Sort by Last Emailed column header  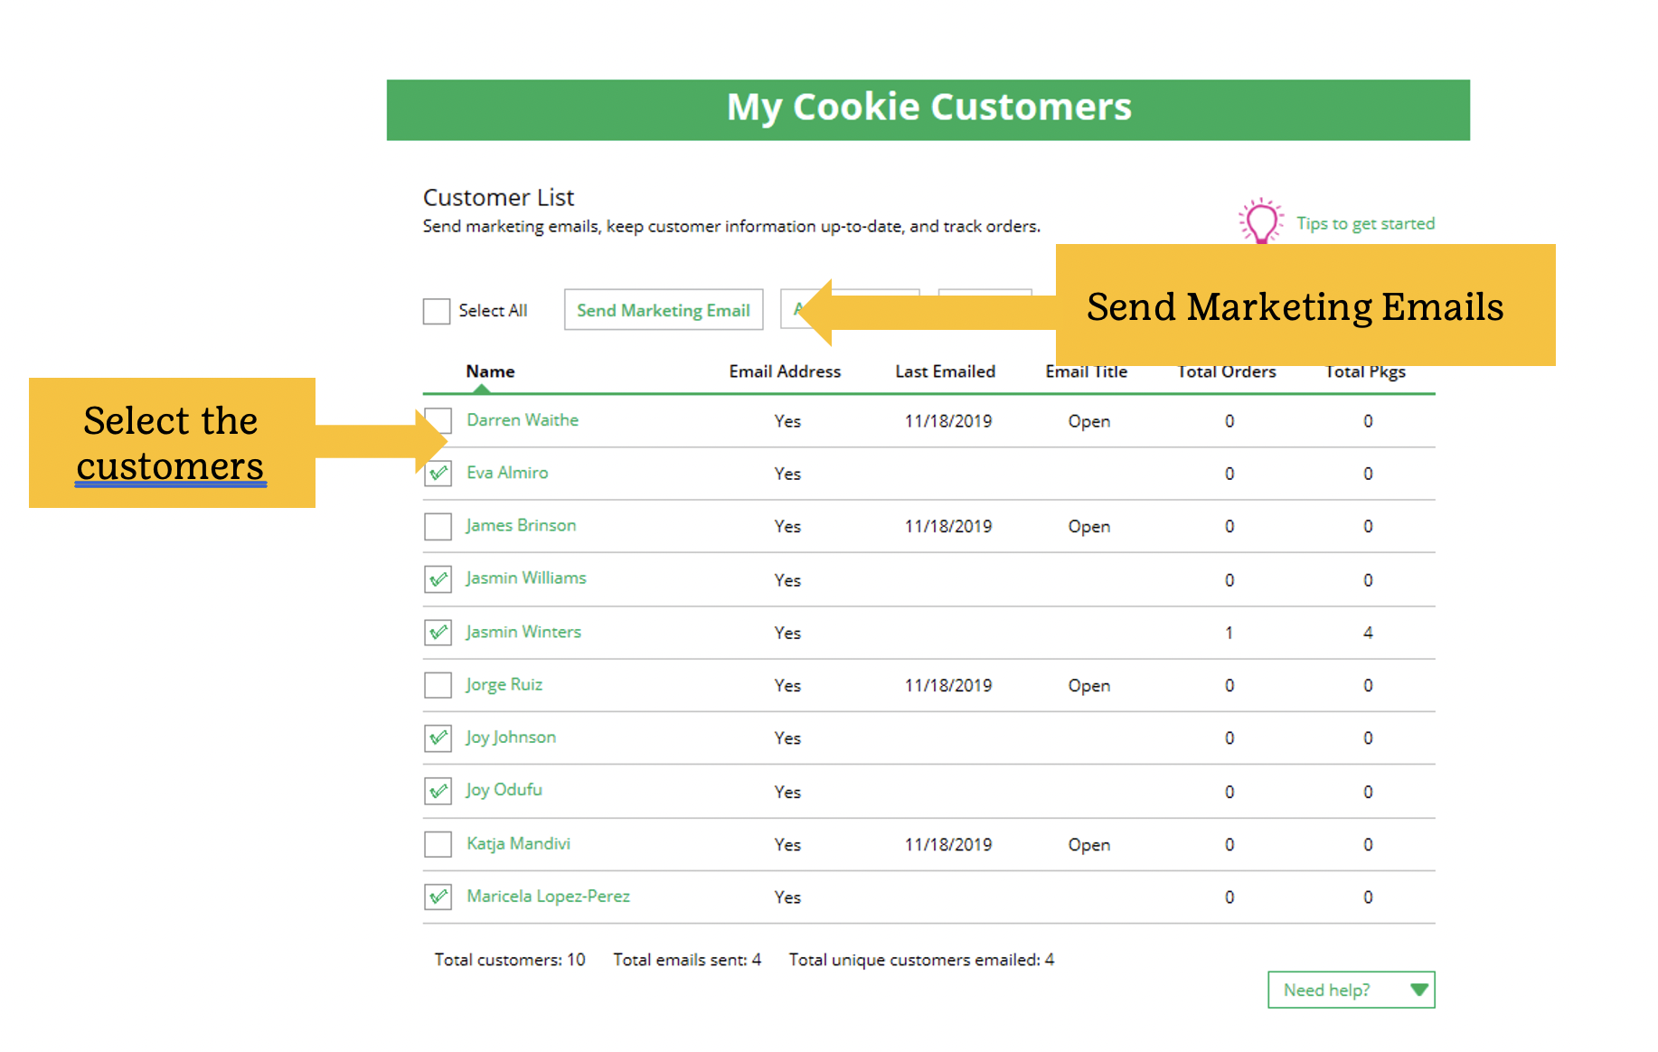[x=945, y=371]
